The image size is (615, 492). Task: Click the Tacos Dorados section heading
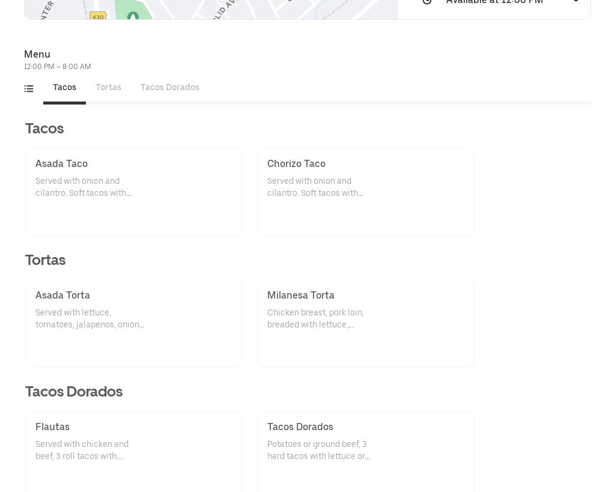coord(74,392)
